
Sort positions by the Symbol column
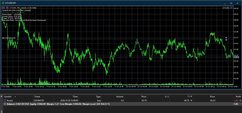click(8, 97)
